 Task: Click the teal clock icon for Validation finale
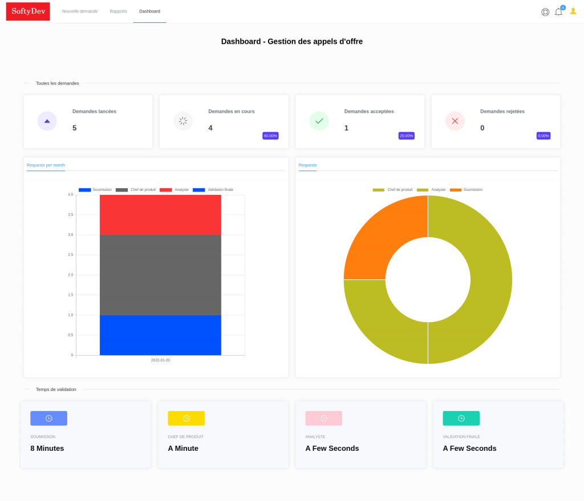[x=461, y=418]
